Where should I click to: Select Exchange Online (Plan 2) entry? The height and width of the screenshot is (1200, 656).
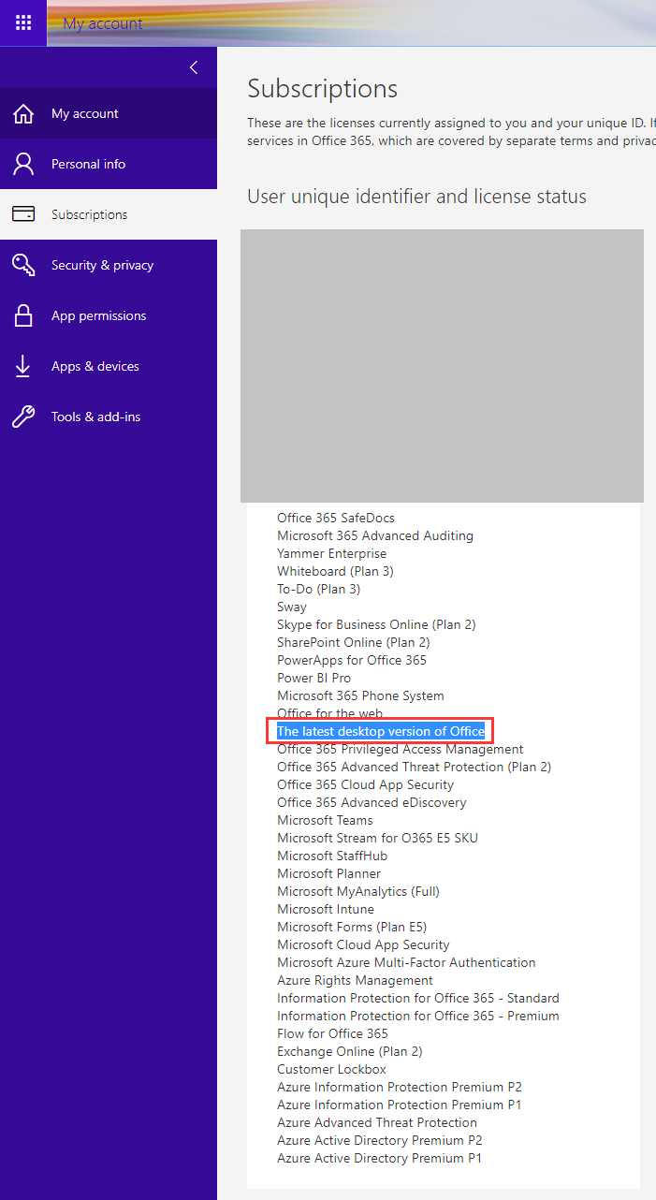pyautogui.click(x=350, y=1051)
